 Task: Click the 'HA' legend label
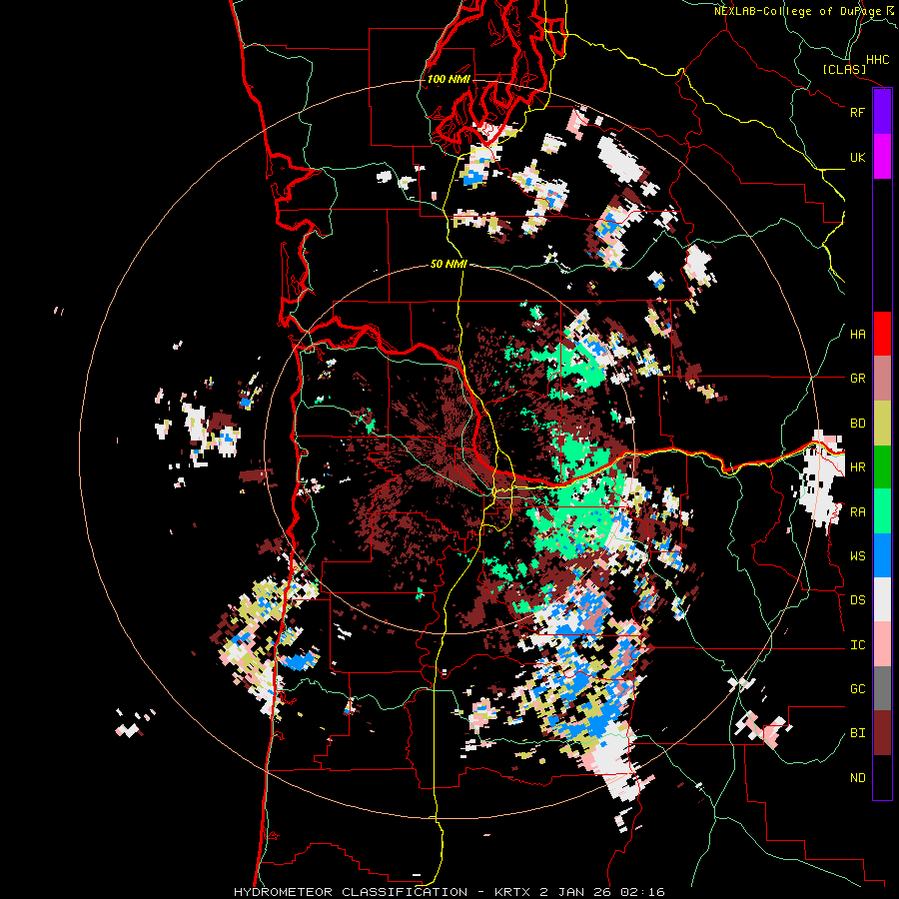[x=857, y=335]
